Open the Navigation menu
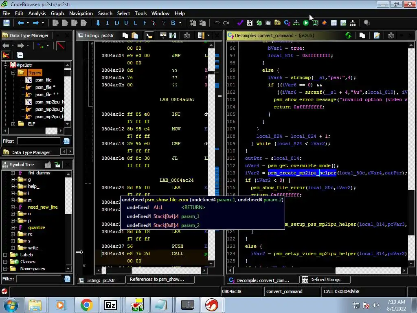 [x=81, y=13]
